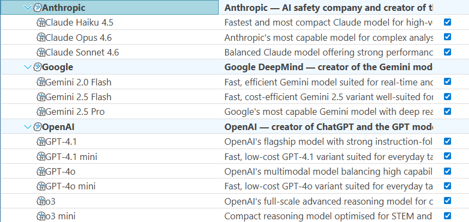Select the o3 mini row name
The width and height of the screenshot is (469, 222).
click(61, 215)
